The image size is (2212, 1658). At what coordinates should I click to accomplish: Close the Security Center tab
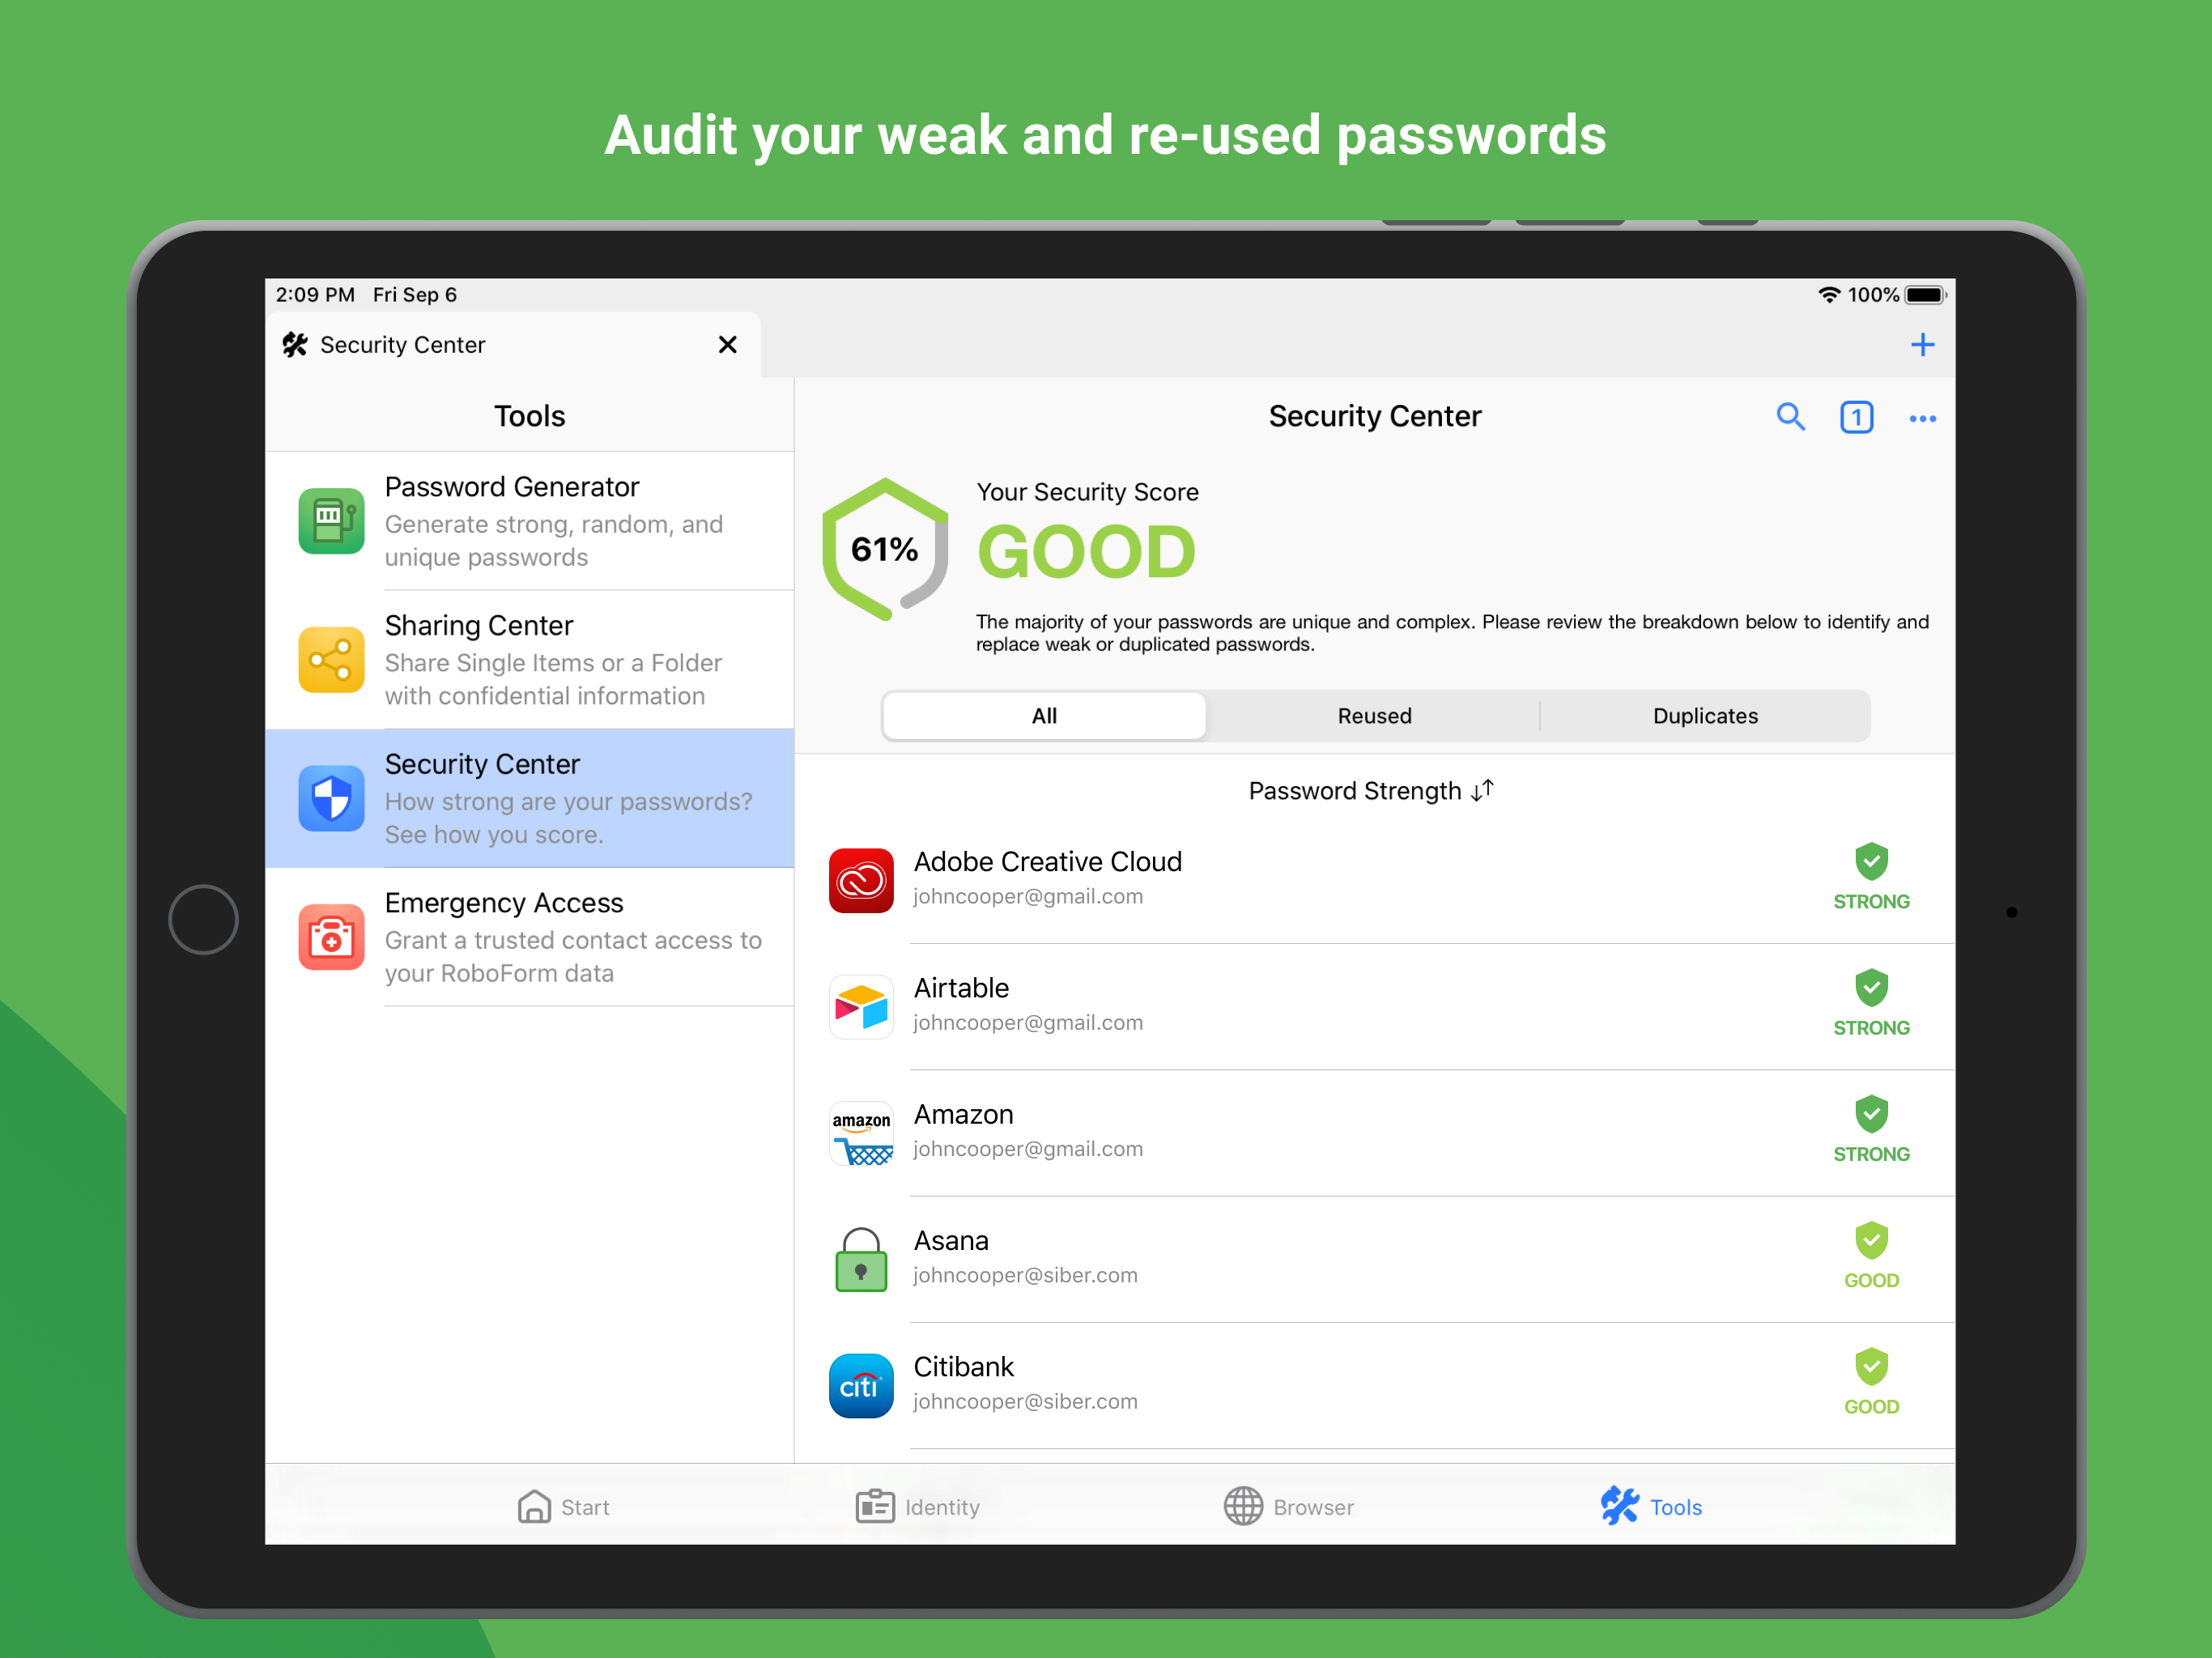727,345
